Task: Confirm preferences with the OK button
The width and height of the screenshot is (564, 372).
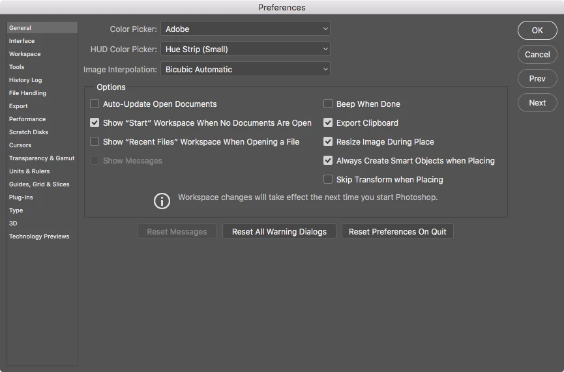Action: (537, 30)
